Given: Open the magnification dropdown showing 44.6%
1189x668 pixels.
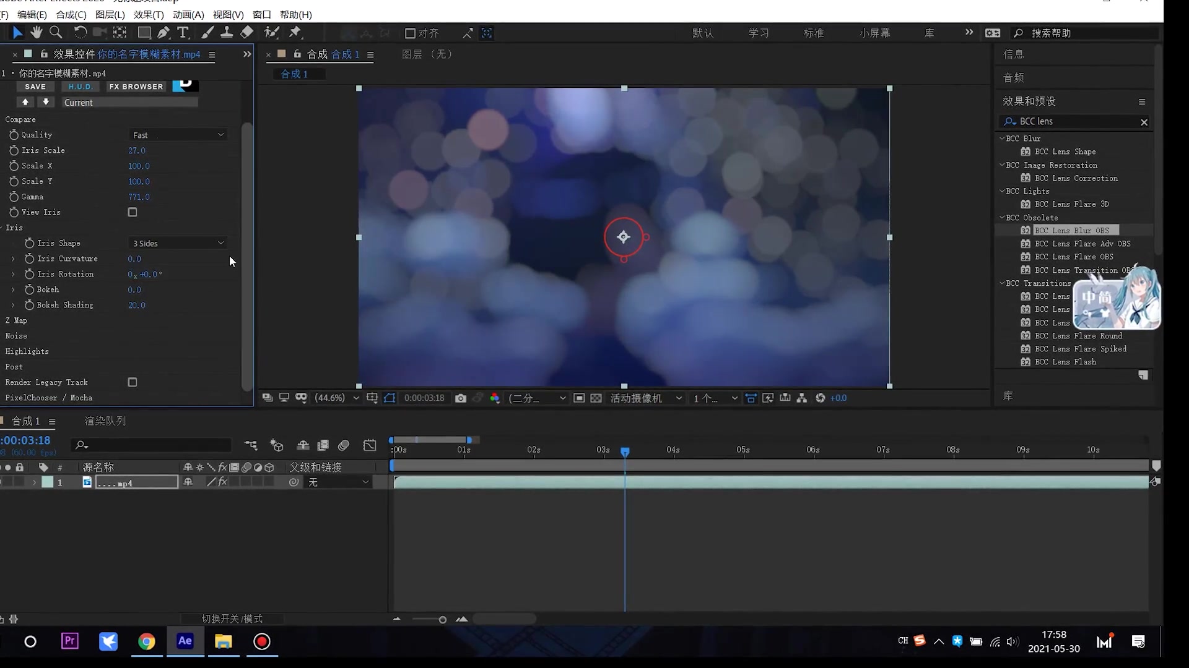Looking at the screenshot, I should (x=337, y=398).
